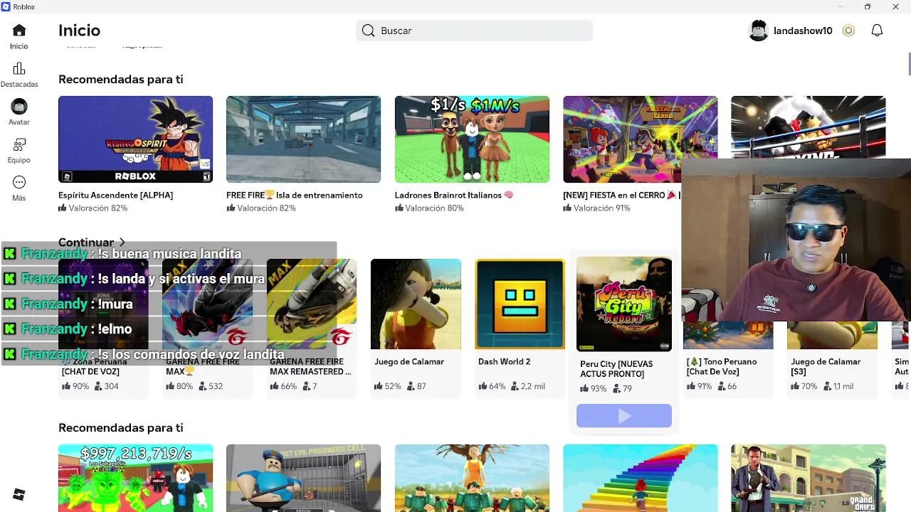Open FIESTA en el CERRO thumbnail
911x512 pixels.
tap(640, 139)
